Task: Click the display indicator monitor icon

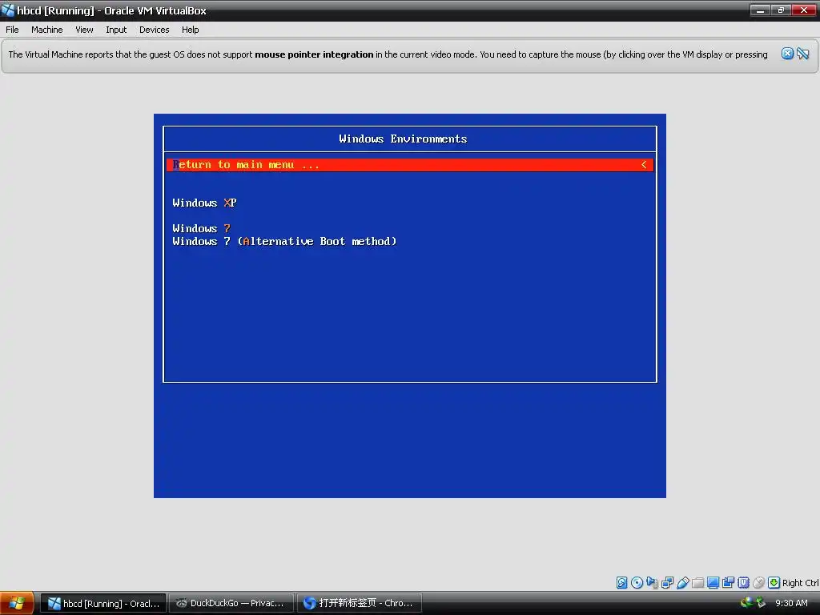Action: 713,583
